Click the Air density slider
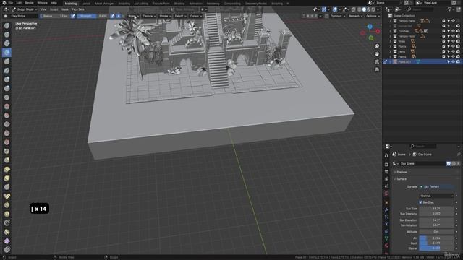The width and height of the screenshot is (463, 260). [436, 238]
